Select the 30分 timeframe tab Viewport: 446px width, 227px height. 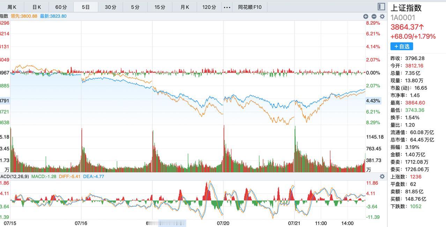pos(110,7)
